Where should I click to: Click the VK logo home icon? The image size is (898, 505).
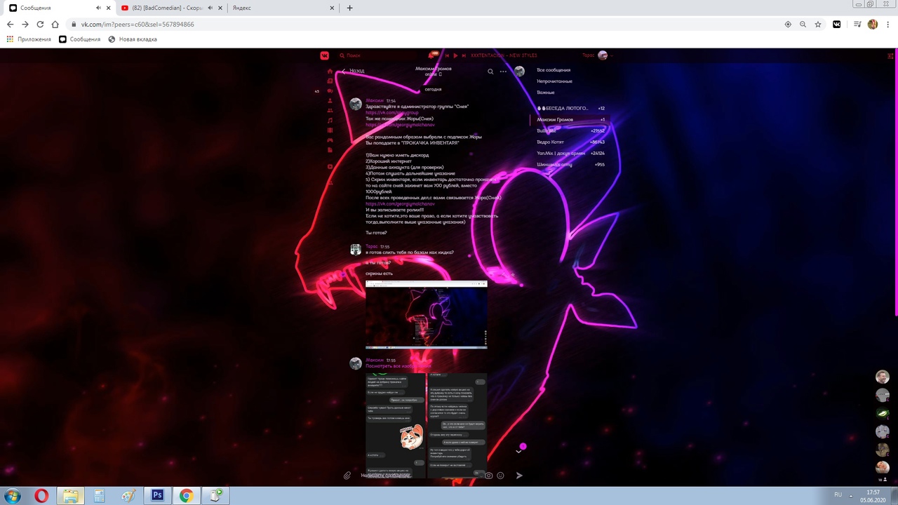click(325, 55)
